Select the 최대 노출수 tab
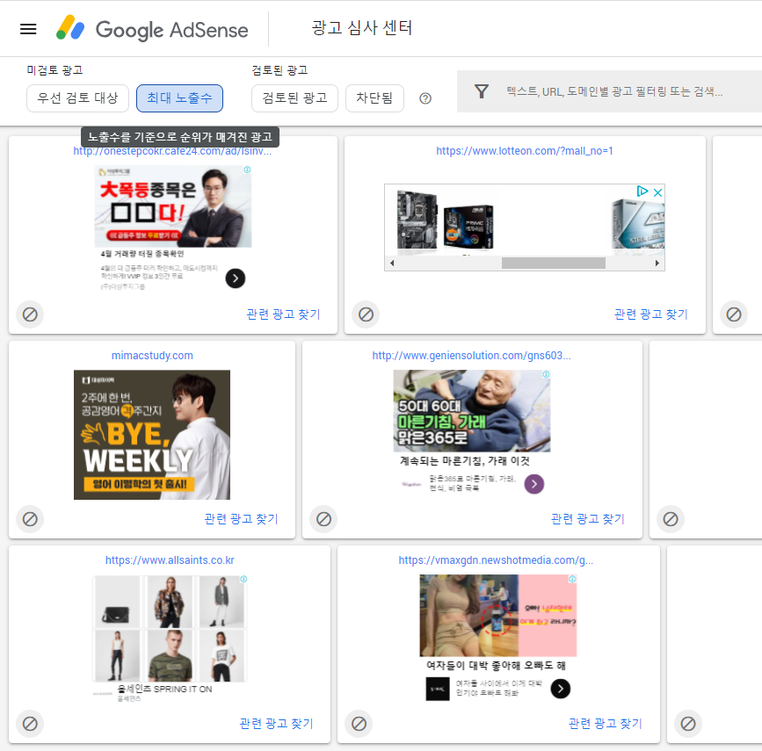This screenshot has width=762, height=751. tap(180, 98)
